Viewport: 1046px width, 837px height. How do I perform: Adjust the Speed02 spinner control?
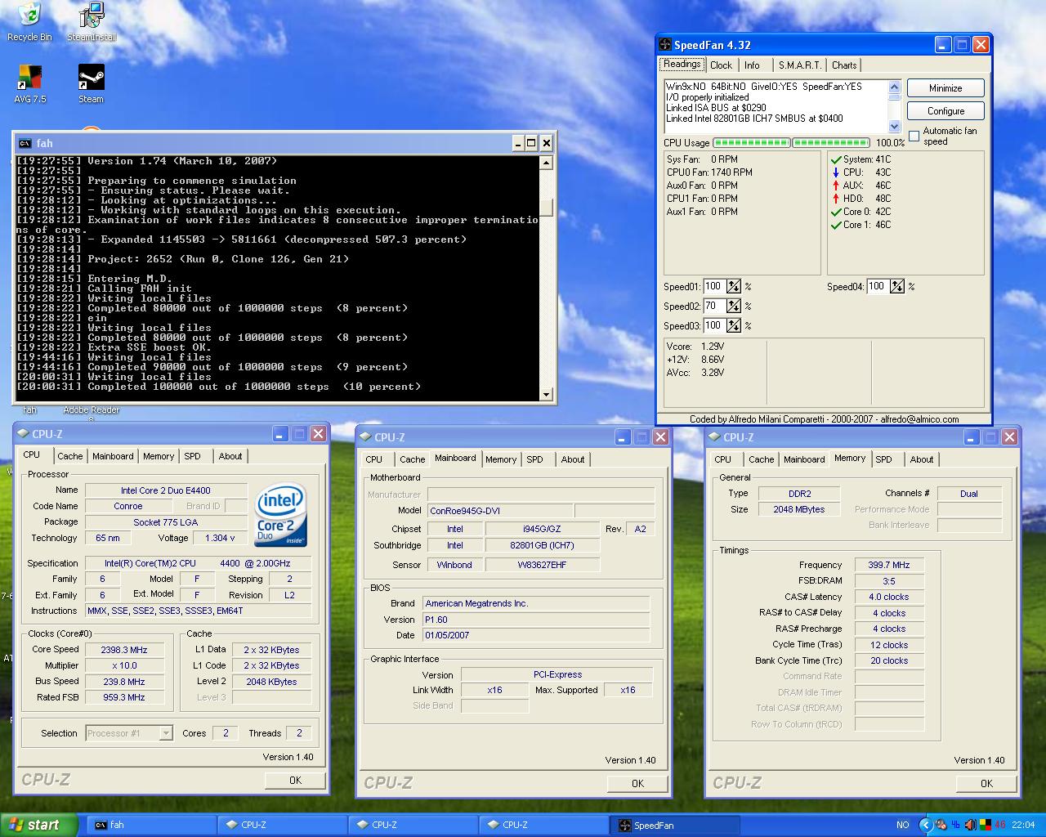[x=734, y=306]
